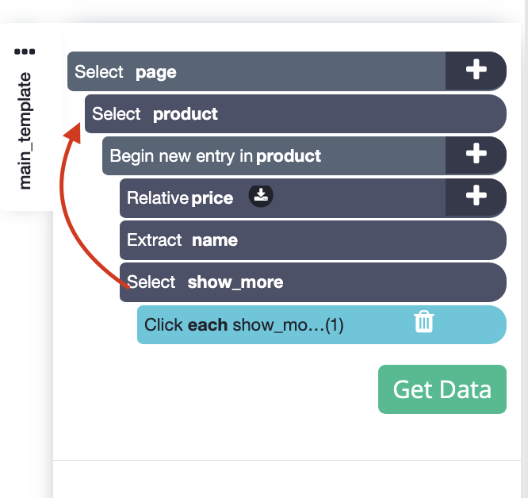Click 'Select' word on show_more row
528x498 pixels.
[151, 282]
